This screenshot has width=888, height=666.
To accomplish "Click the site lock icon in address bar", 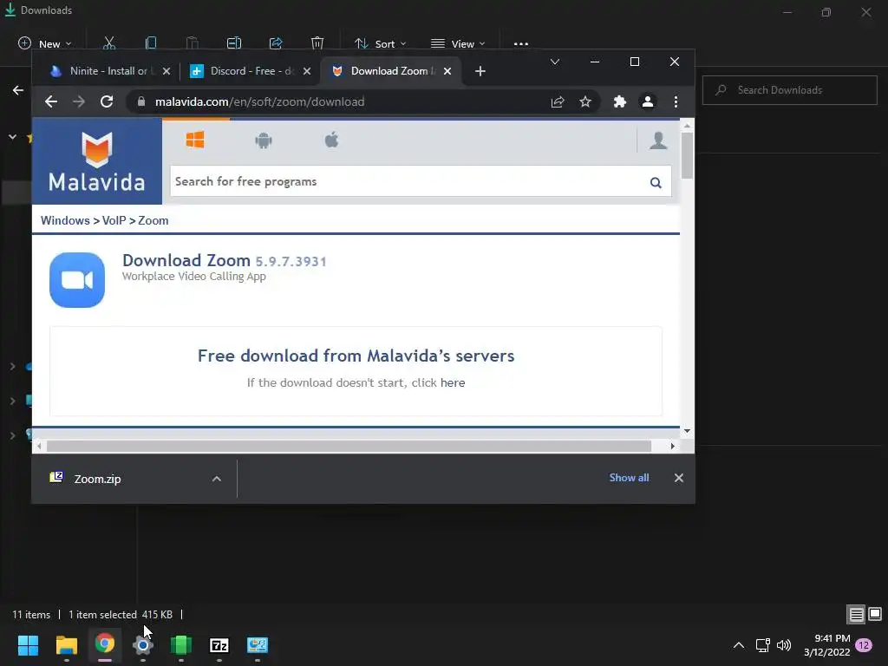I will tap(141, 102).
